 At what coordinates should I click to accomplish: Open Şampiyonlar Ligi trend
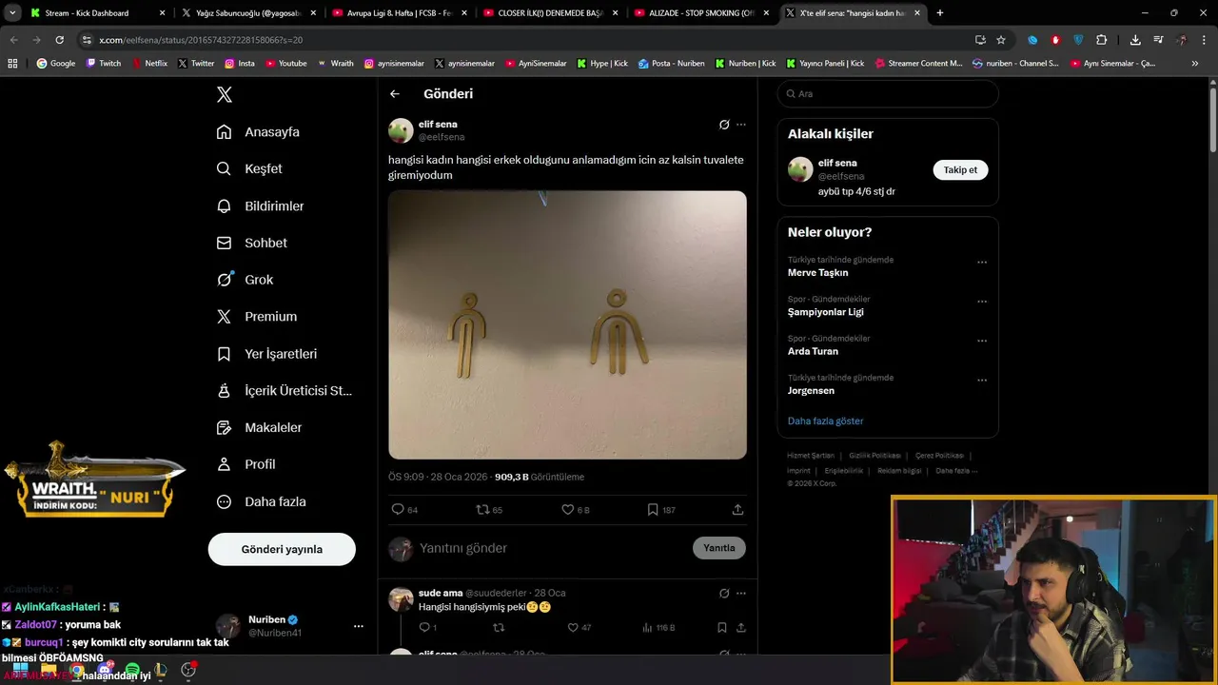(825, 312)
